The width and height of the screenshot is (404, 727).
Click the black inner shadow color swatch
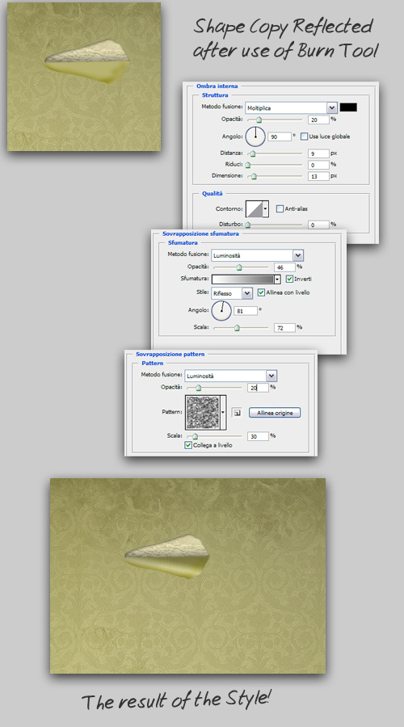[348, 107]
